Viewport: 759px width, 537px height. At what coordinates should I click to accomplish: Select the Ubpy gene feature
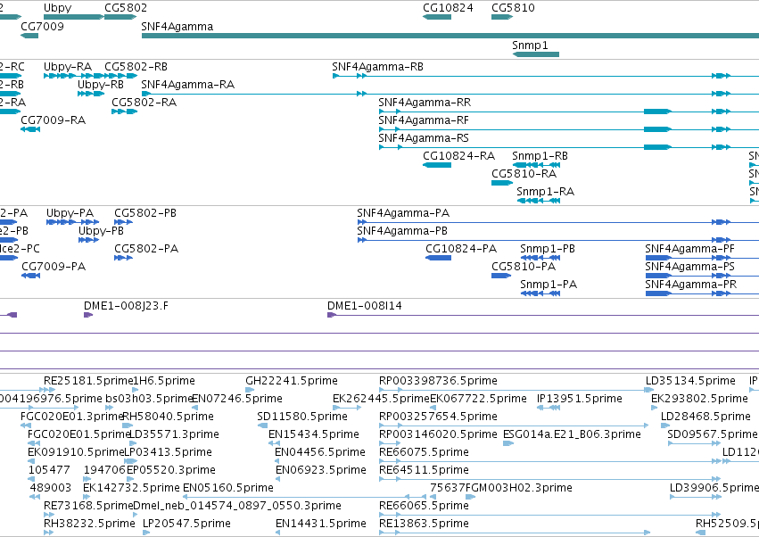73,17
